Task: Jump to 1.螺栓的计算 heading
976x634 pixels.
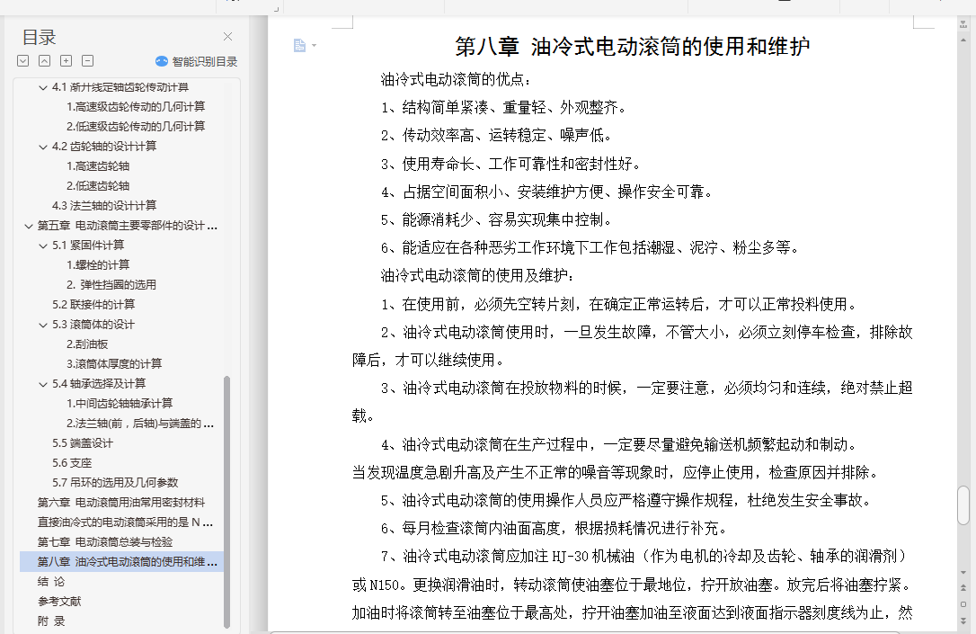Action: click(98, 264)
